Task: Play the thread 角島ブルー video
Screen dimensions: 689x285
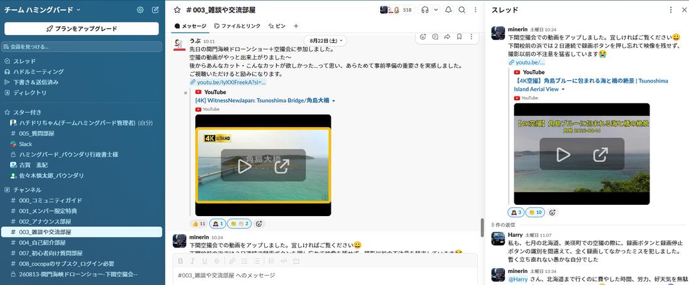Action: pos(563,154)
